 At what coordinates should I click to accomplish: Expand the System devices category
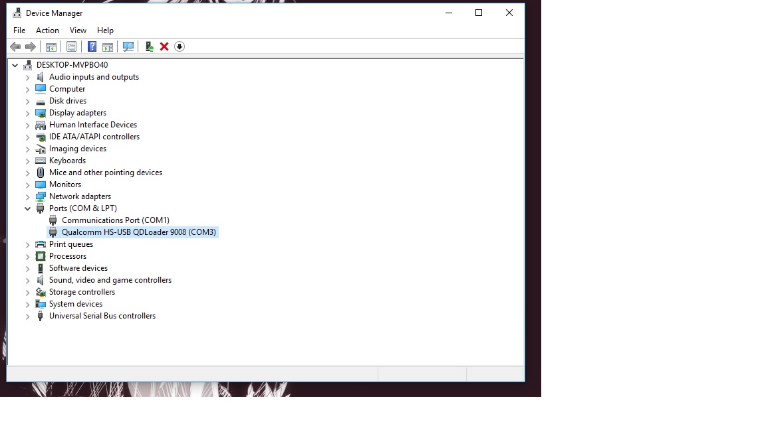click(28, 305)
